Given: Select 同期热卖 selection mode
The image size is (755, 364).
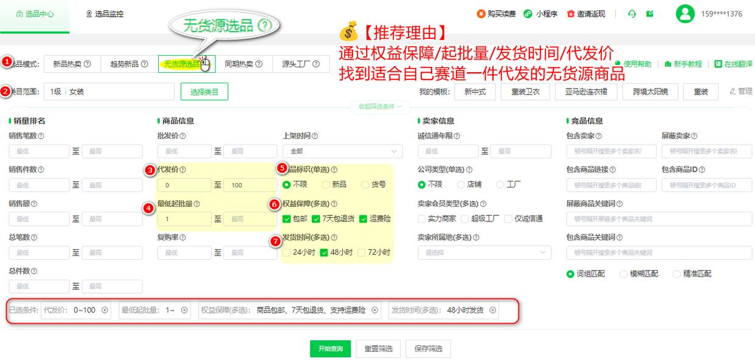Looking at the screenshot, I should click(x=243, y=64).
